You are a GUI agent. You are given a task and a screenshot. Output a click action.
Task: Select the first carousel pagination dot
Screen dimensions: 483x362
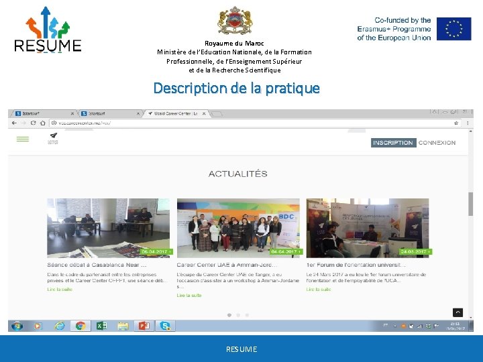coord(229,315)
